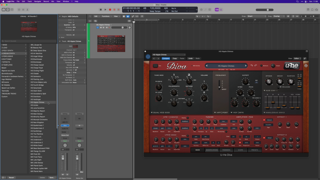Screen dimensions: 320x180
Task: Adjust the master volume slider in toolbar
Action: (265, 10)
